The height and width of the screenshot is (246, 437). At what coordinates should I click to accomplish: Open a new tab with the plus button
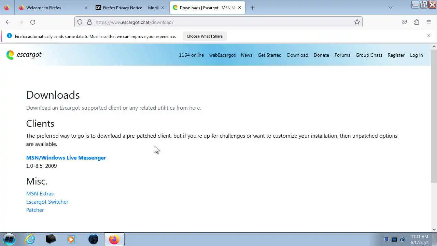[253, 8]
